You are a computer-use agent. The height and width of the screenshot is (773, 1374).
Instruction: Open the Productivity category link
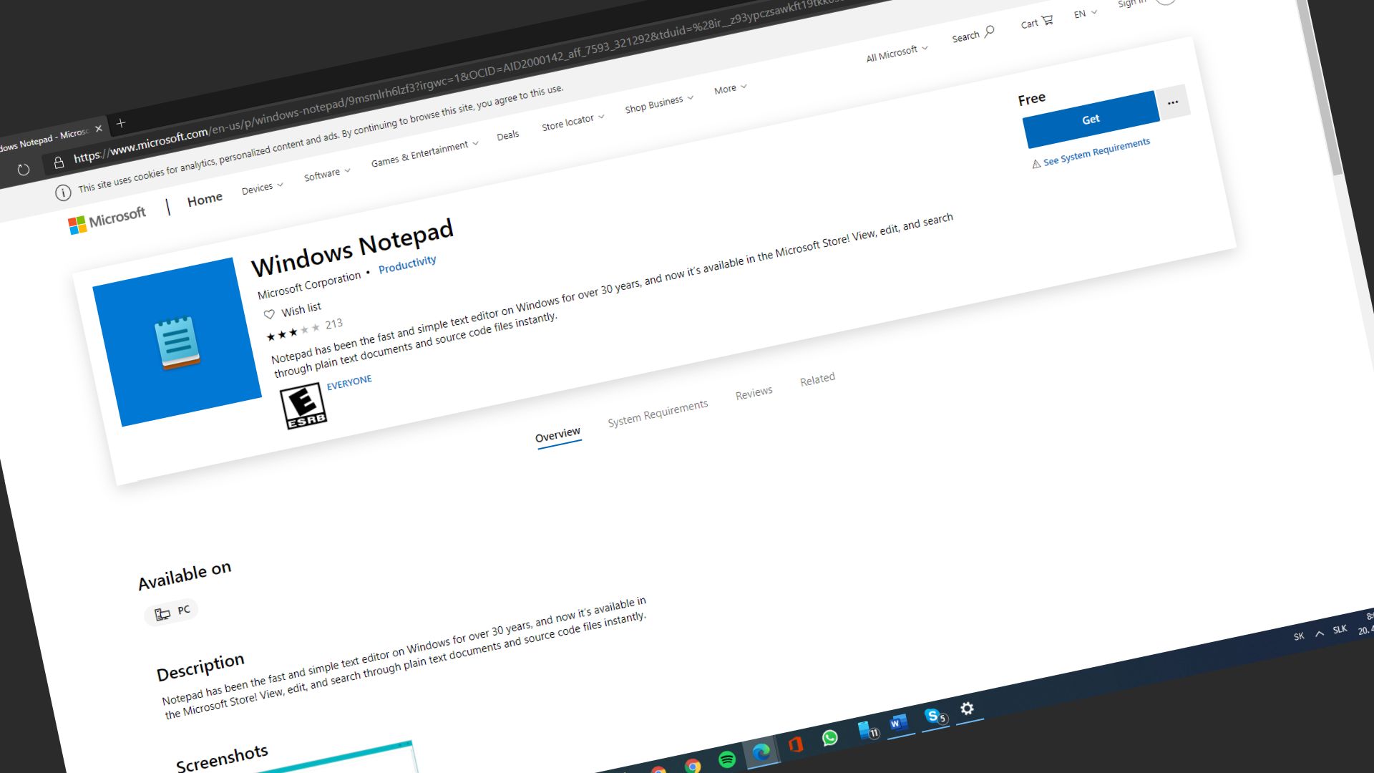[x=407, y=264]
